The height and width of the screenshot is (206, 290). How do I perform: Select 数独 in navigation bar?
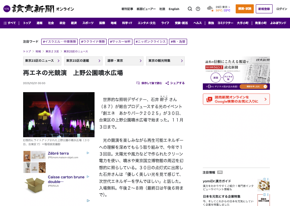(x=211, y=23)
